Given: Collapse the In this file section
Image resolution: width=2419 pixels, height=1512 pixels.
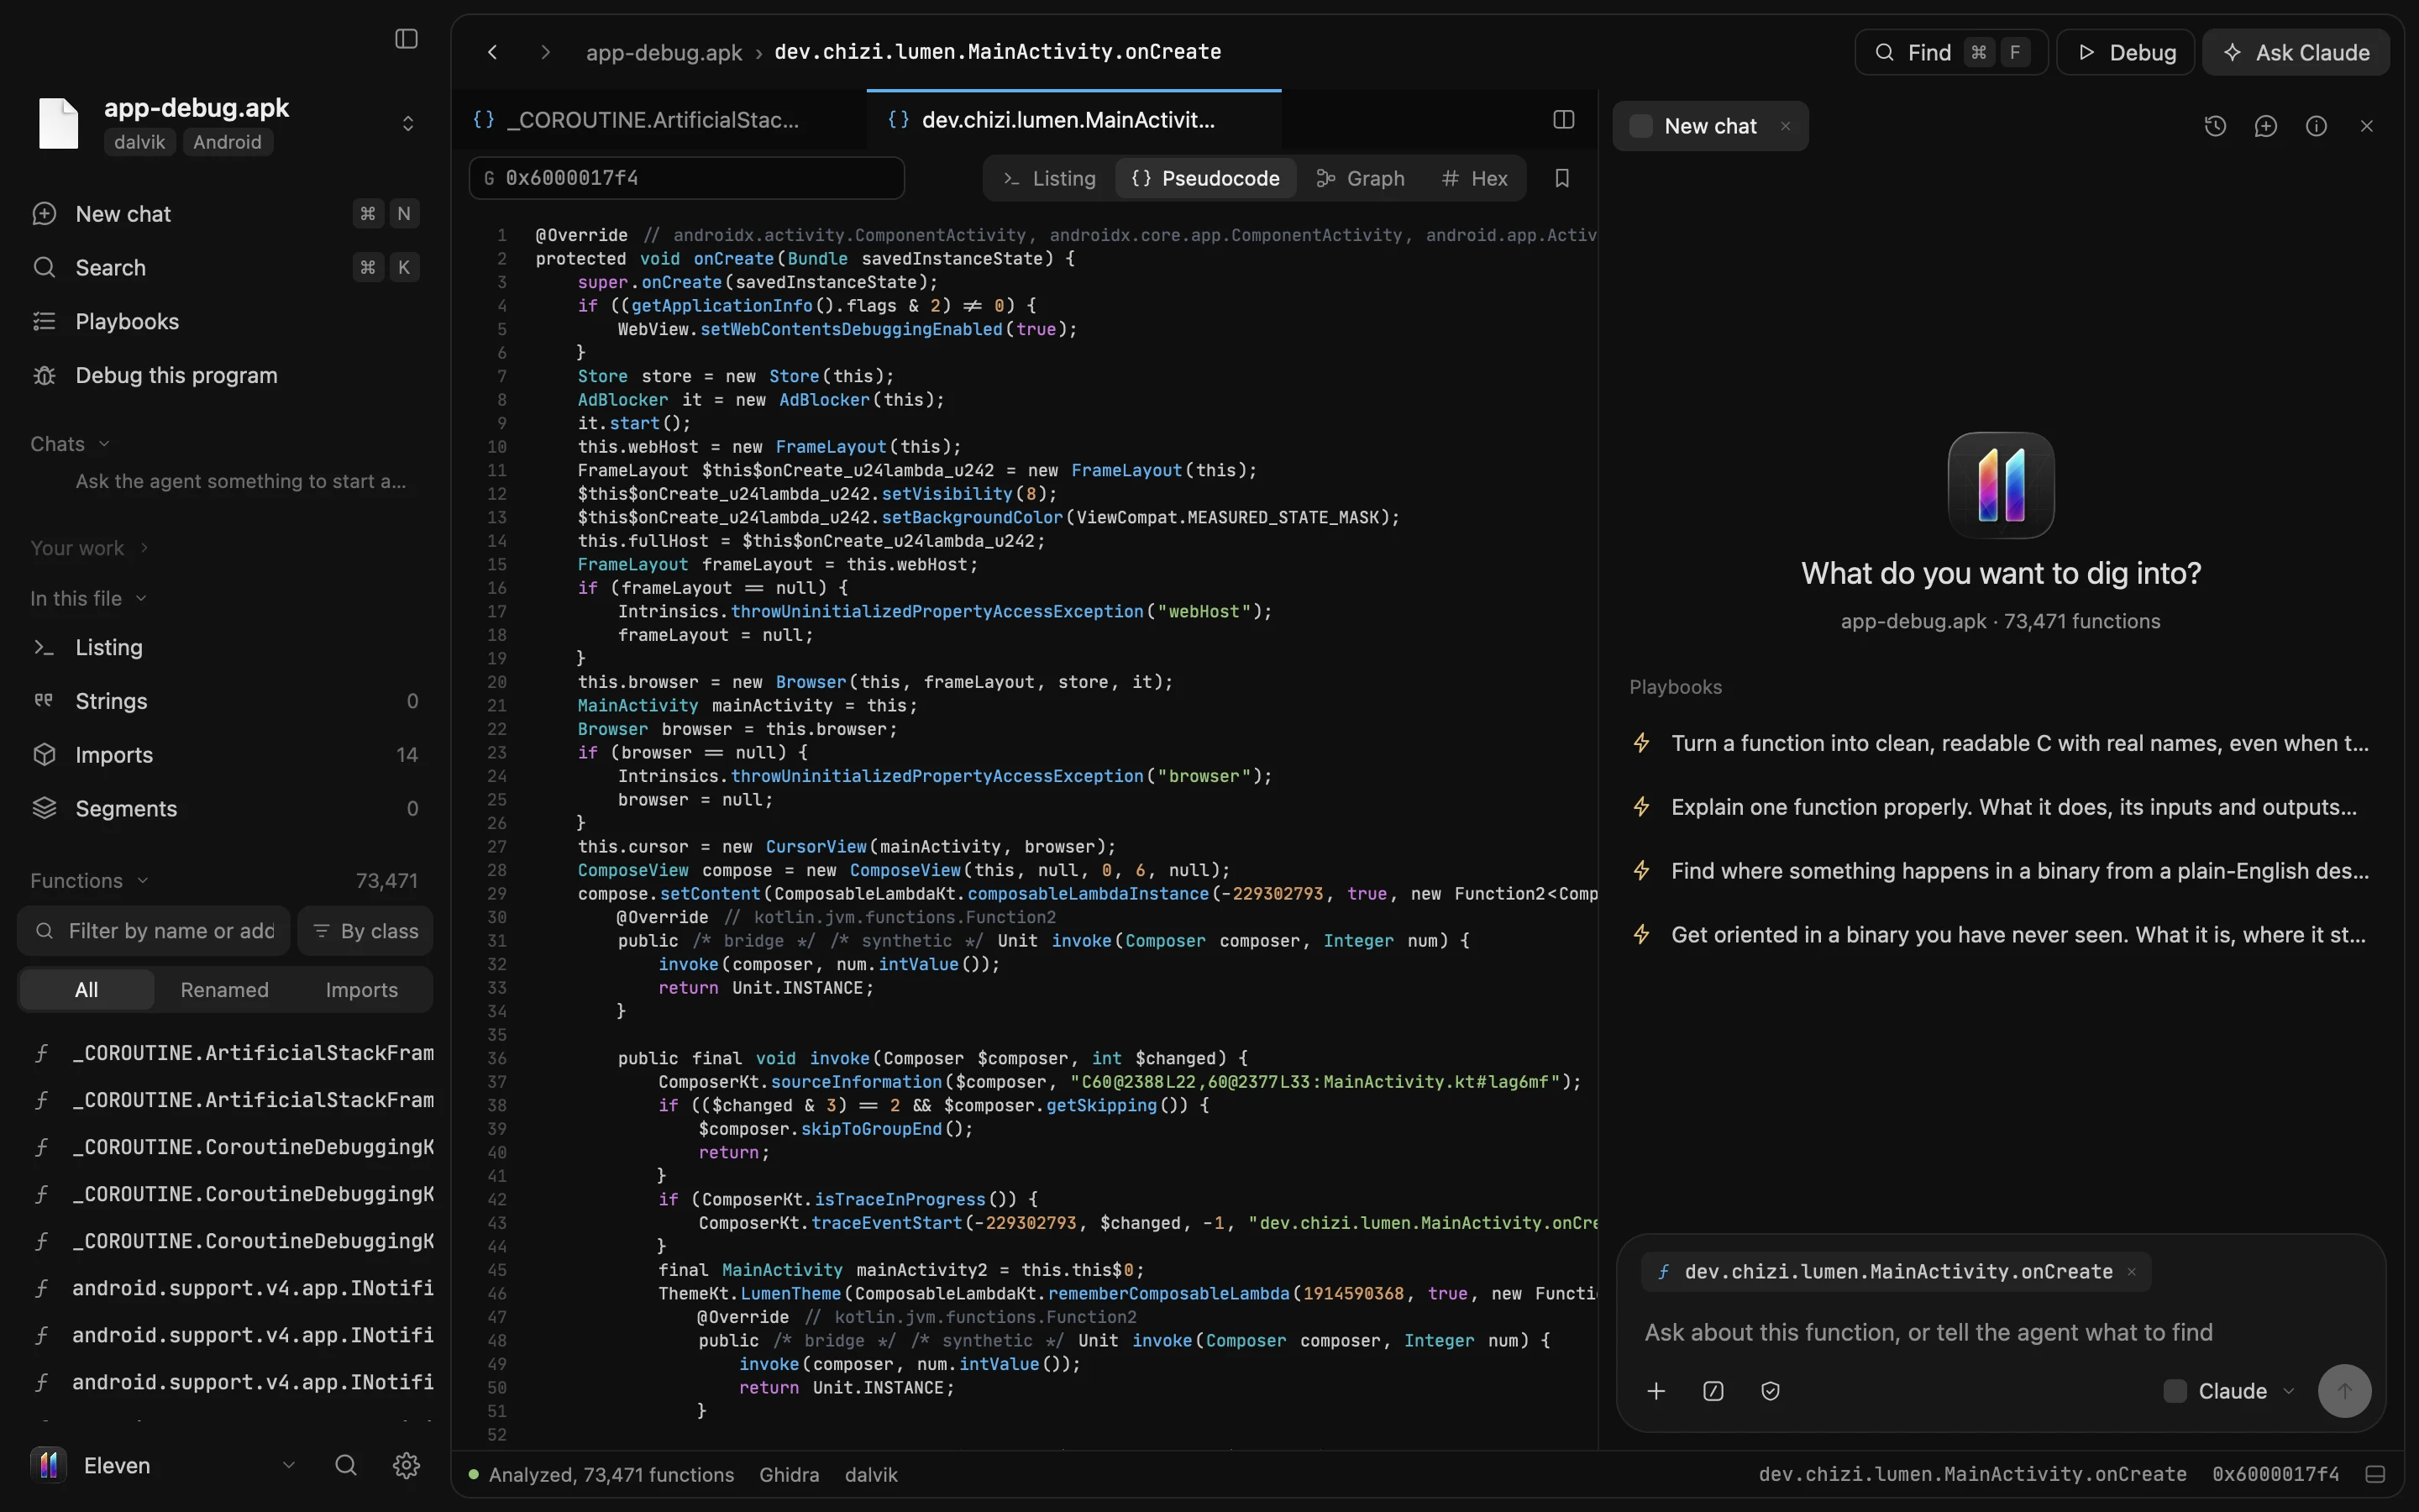Looking at the screenshot, I should (x=88, y=598).
